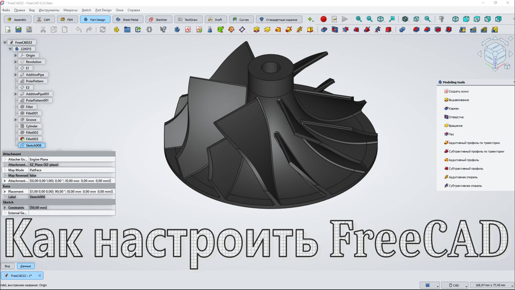515x290 pixels.
Task: Execute the macro with green play icon
Action: pos(345,19)
